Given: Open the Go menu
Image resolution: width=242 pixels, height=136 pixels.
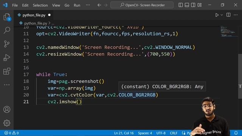Looking at the screenshot, I should tap(67, 5).
